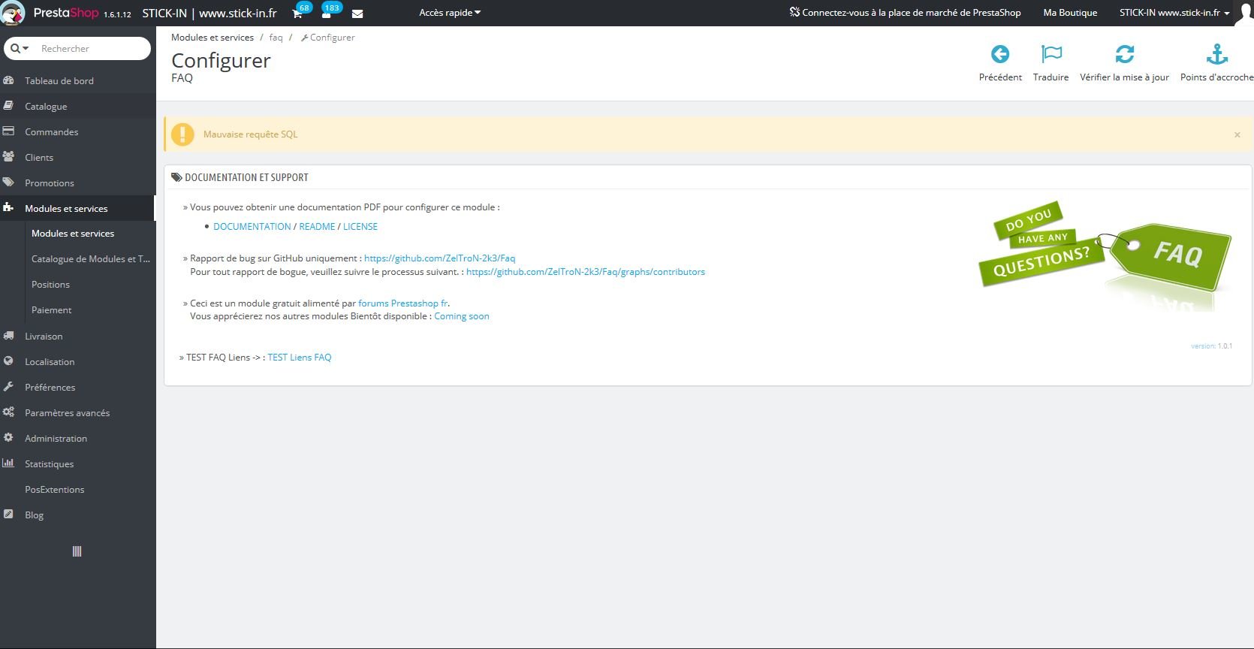Open the DOCUMENTATION link

point(252,226)
